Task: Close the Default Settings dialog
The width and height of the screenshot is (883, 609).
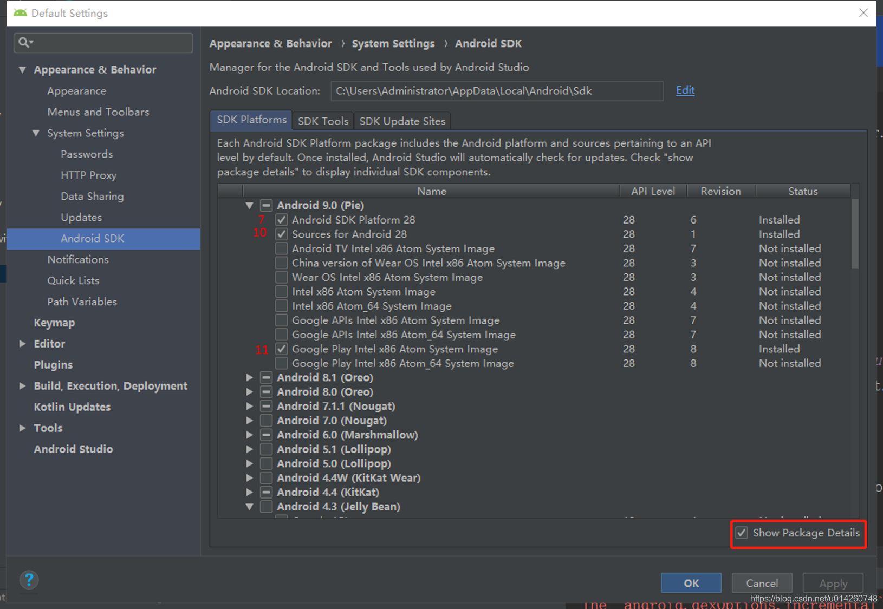Action: pyautogui.click(x=863, y=12)
